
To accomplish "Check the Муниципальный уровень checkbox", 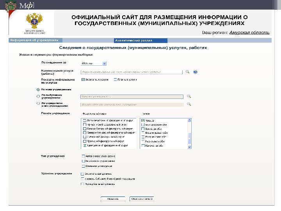I will tap(82, 184).
